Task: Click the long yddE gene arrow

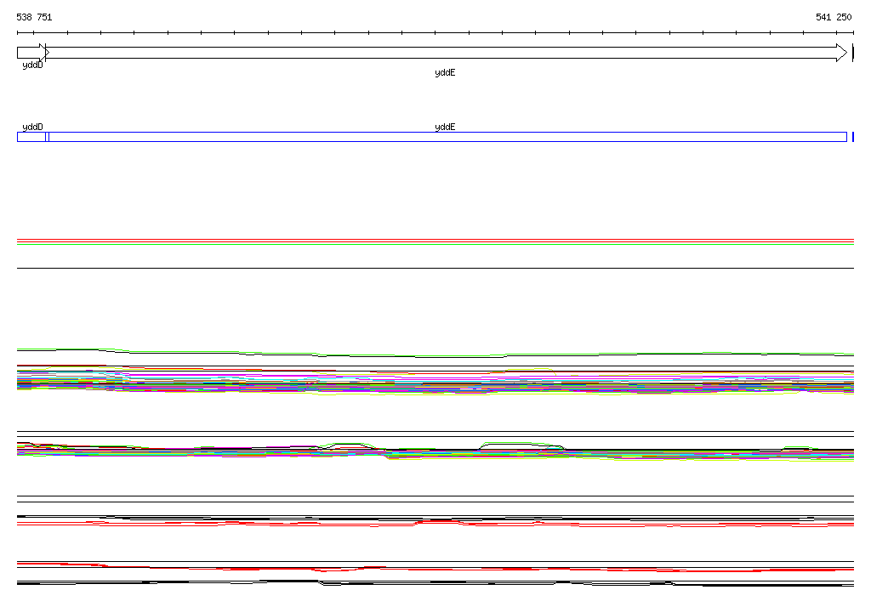Action: pos(446,53)
